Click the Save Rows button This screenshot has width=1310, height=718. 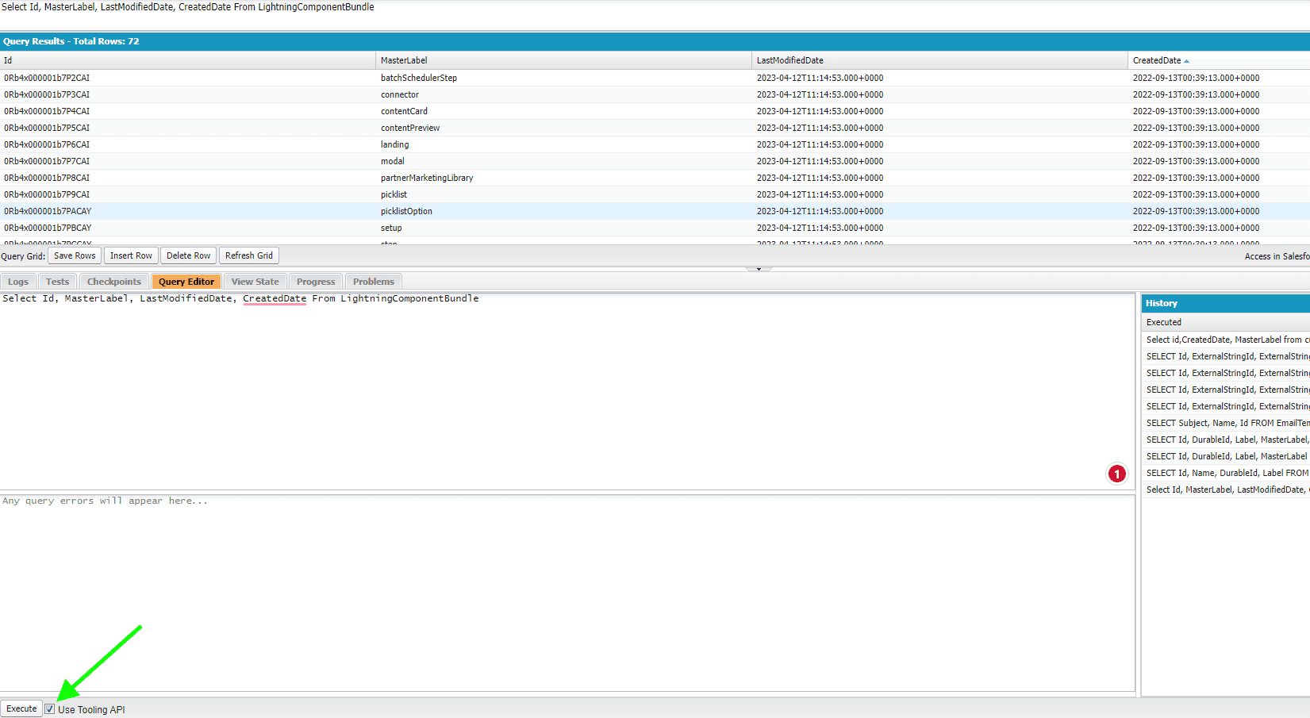click(74, 255)
